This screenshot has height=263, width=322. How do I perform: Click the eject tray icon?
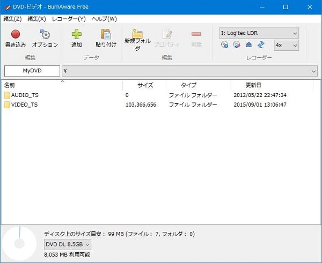click(248, 44)
